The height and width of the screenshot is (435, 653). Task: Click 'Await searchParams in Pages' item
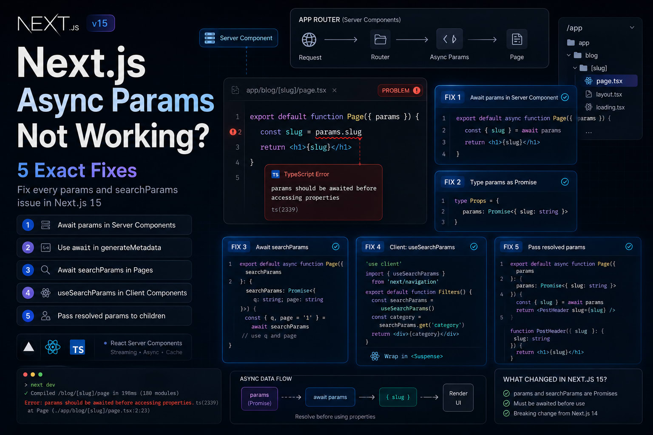pos(104,270)
